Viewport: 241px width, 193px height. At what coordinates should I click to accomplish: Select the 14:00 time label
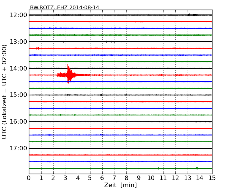coord(18,68)
